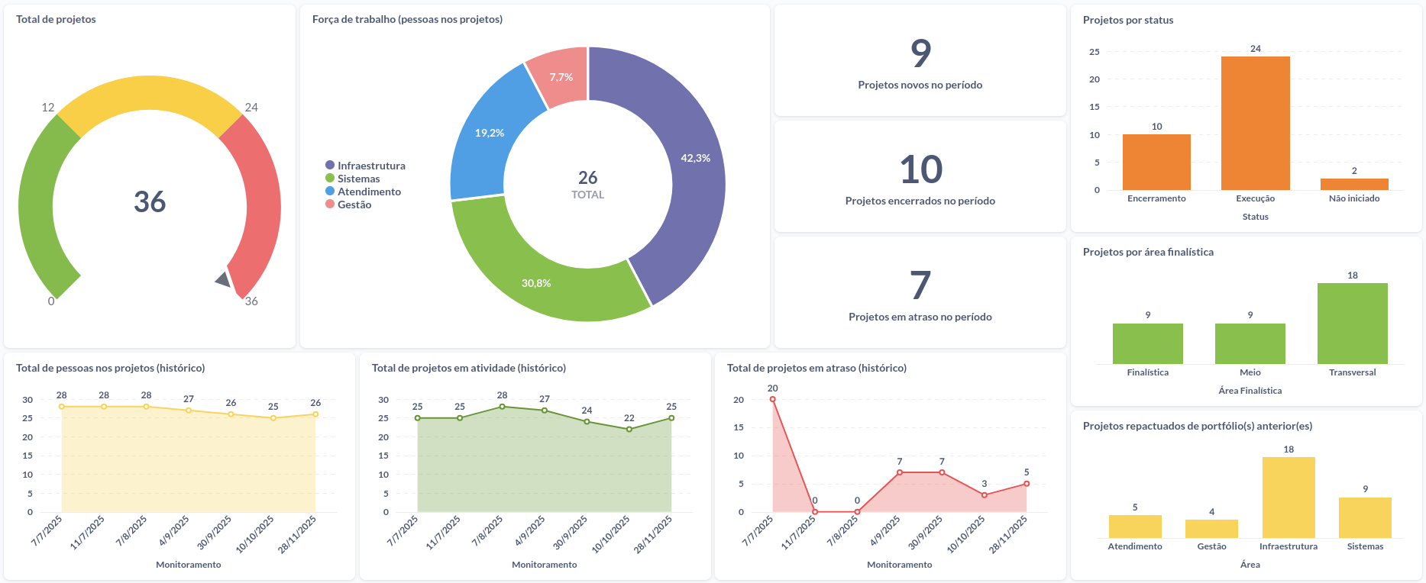1426x583 pixels.
Task: Click the gauge needle pointer triangle
Action: [x=224, y=280]
